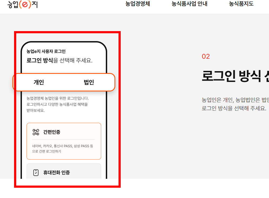
Task: Open the 농식품지도 menu
Action: [x=241, y=4]
